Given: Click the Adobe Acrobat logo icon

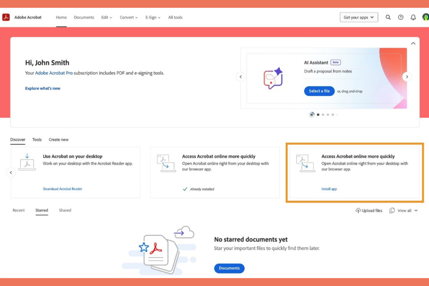Looking at the screenshot, I should (6, 17).
